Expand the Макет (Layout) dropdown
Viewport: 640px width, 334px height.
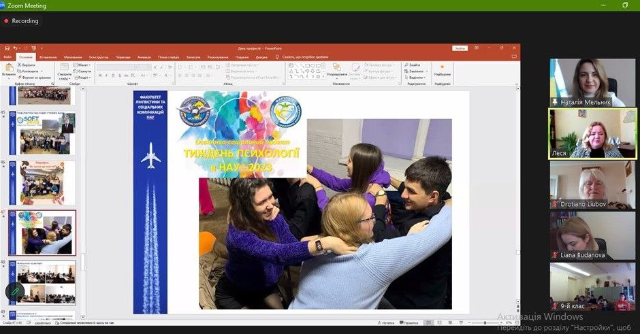84,65
